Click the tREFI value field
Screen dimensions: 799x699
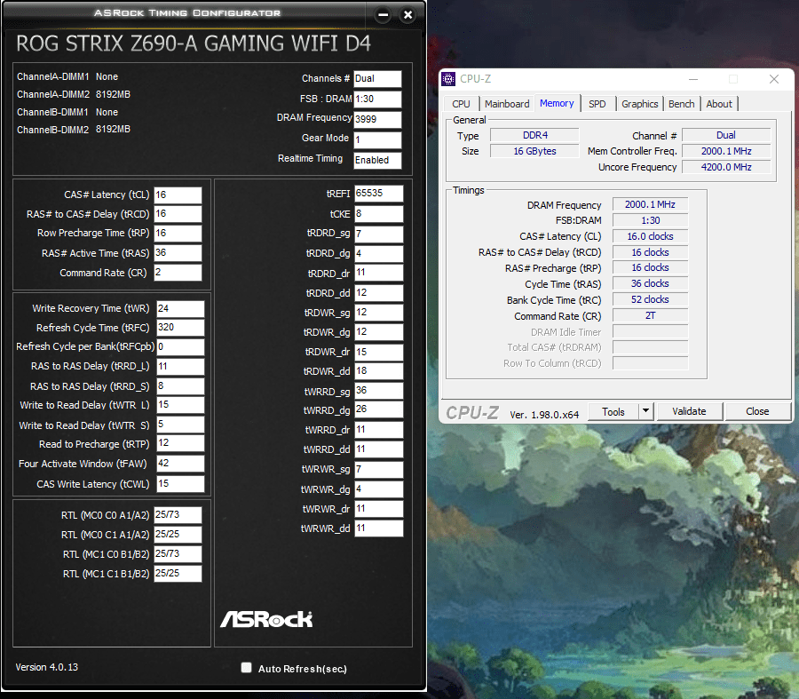coord(379,194)
